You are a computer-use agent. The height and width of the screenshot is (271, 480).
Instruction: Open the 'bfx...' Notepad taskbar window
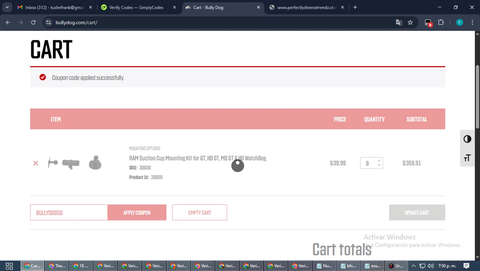point(349,266)
